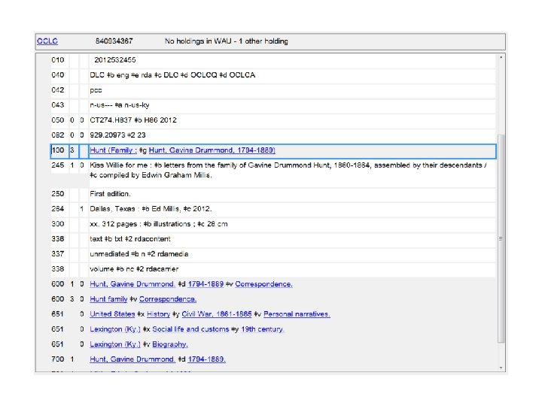
Task: Click the scrollbar down arrow
Action: [x=501, y=367]
